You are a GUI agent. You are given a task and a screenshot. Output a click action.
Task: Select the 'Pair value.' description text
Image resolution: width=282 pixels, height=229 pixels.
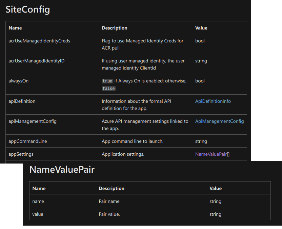[x=109, y=214]
